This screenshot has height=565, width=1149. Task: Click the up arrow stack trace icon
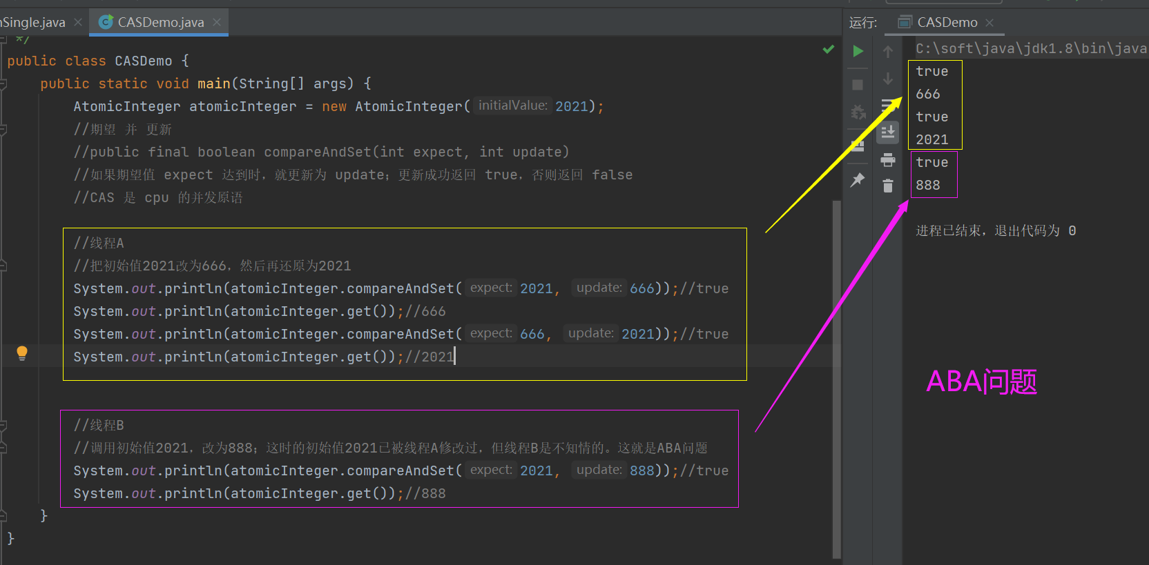[x=888, y=52]
